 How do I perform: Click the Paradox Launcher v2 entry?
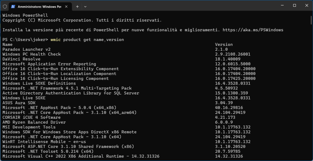[x=26, y=49]
